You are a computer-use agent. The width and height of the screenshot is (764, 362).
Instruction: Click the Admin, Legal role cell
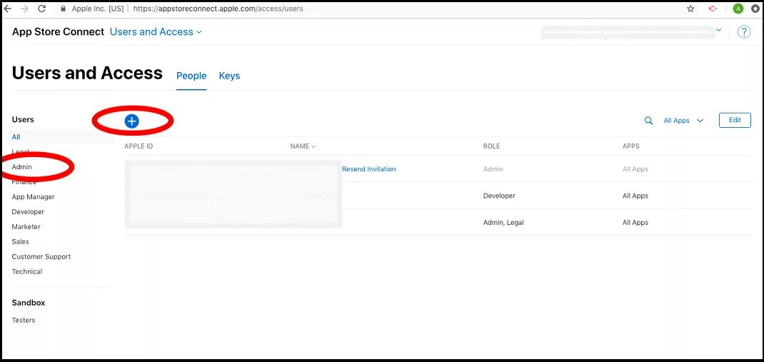point(503,223)
